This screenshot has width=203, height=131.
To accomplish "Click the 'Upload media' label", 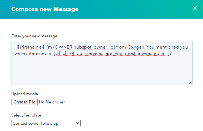I will pyautogui.click(x=25, y=94).
